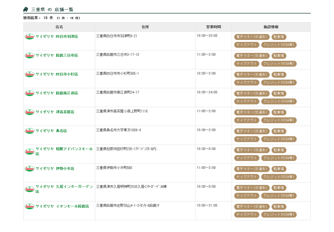This screenshot has width=334, height=232.
Task: Click the テイクアウト tag for イオンモール鈴鹿店
Action: pyautogui.click(x=247, y=215)
